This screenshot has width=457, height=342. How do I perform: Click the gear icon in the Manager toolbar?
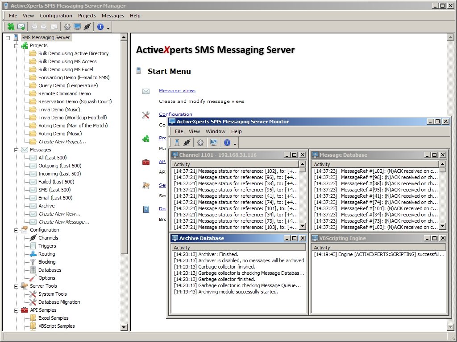click(x=67, y=27)
